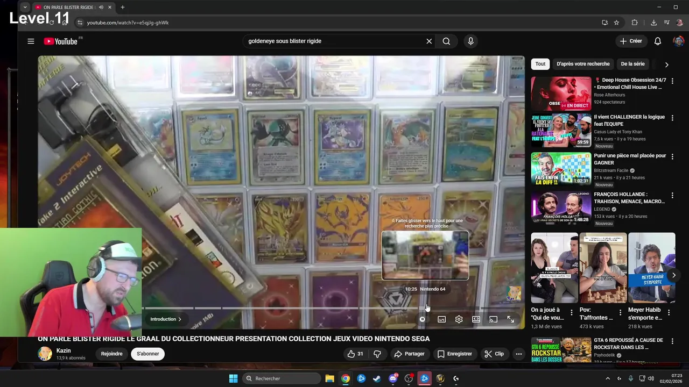The image size is (689, 387).
Task: Show next Shorts with the right arrow
Action: click(x=673, y=275)
